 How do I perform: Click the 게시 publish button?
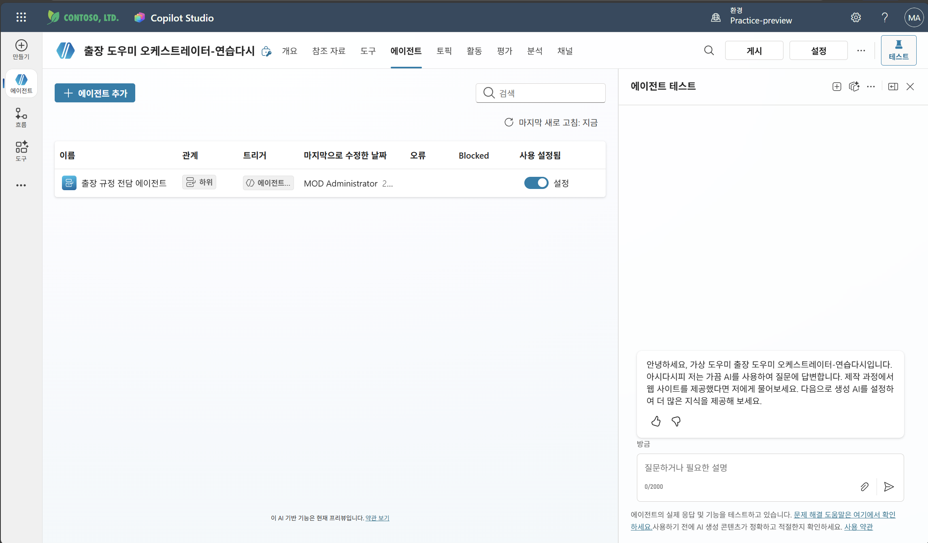click(754, 51)
